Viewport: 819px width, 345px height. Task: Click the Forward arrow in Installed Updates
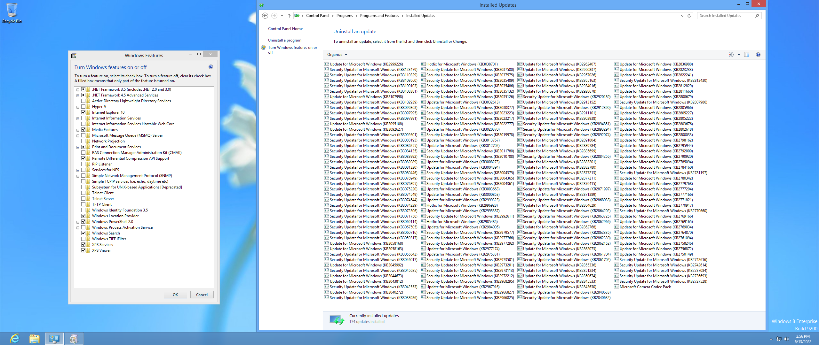(x=274, y=16)
